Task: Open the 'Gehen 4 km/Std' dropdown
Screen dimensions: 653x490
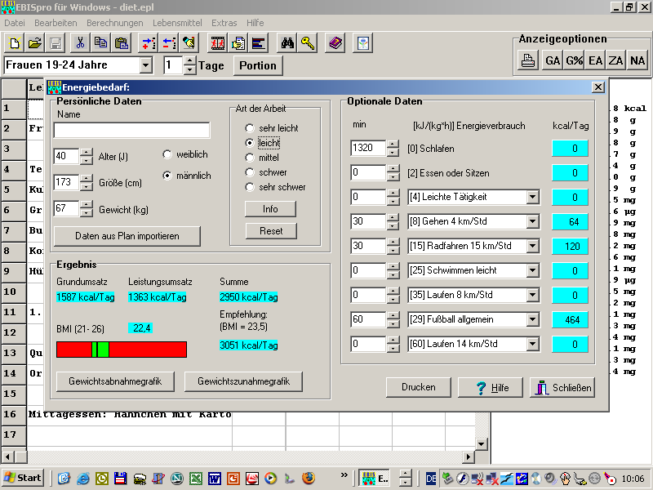Action: (533, 221)
